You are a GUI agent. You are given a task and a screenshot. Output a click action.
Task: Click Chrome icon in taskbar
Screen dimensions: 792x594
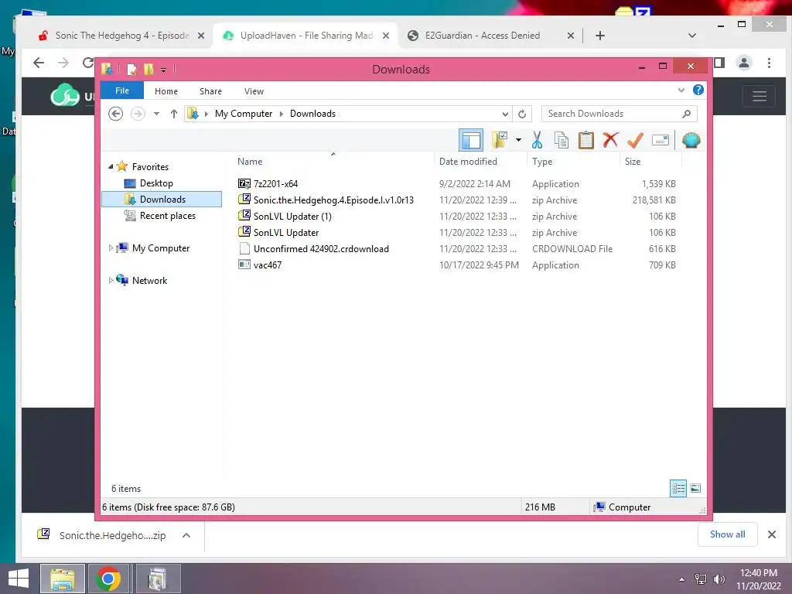coord(108,579)
